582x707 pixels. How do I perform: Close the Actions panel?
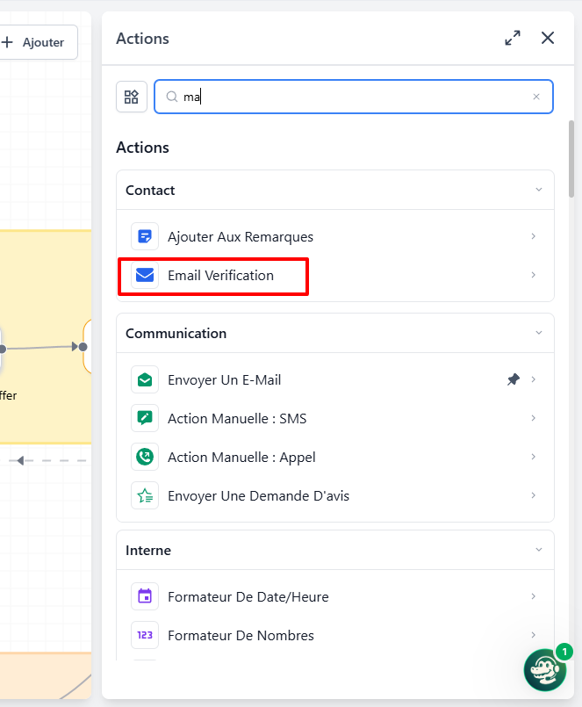point(548,38)
